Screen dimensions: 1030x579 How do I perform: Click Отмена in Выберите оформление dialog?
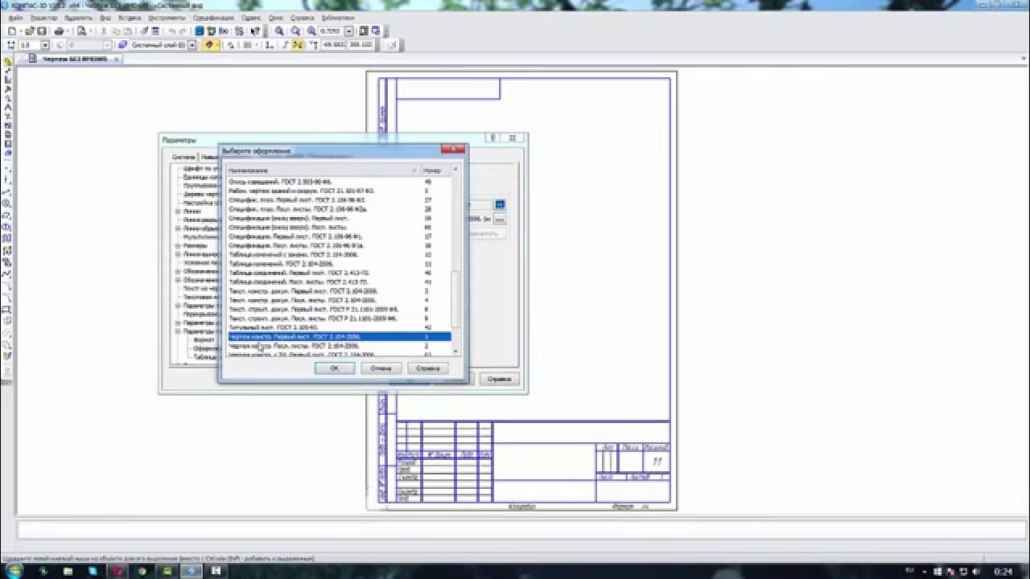[381, 368]
